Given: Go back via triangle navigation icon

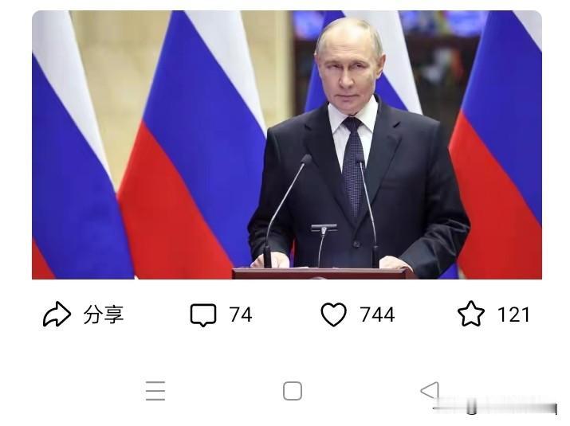Looking at the screenshot, I should [430, 390].
